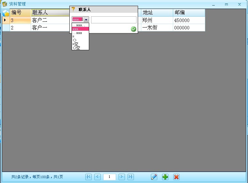Image resolution: width=248 pixels, height=183 pixels.
Task: Click the 郑州 address cell
Action: (157, 20)
